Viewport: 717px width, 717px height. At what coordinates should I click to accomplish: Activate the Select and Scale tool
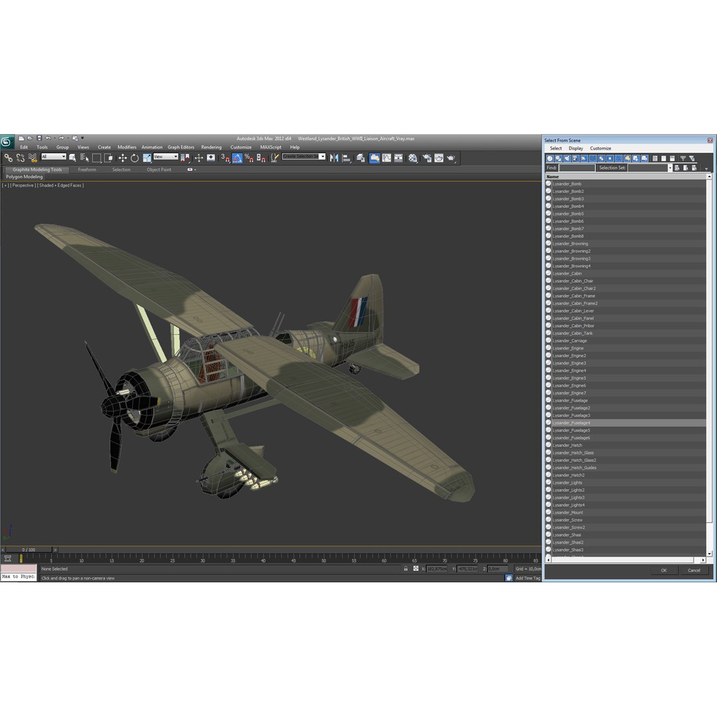[147, 158]
